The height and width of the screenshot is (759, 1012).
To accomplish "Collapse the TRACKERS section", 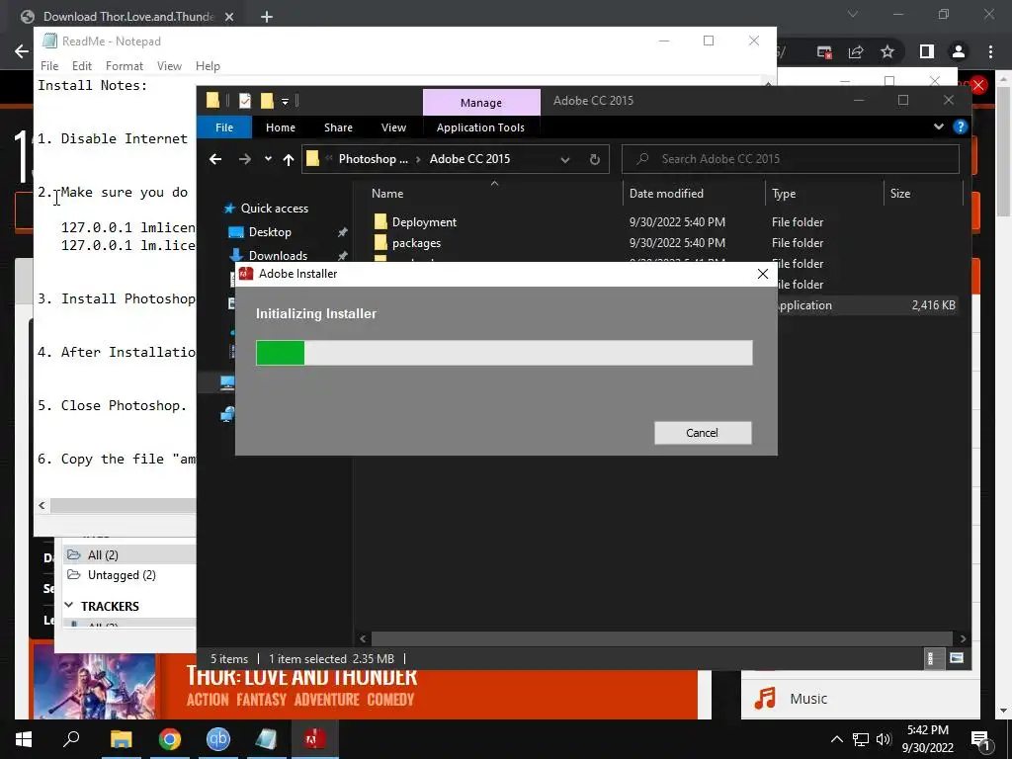I will point(69,606).
